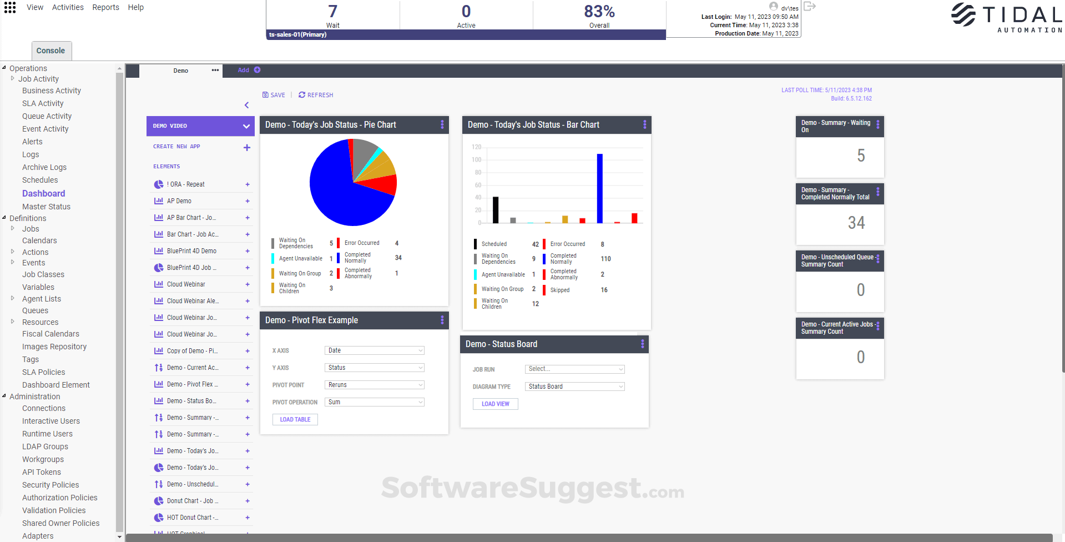
Task: Click the pie icon beside '! ORA - Repeat'
Action: [158, 184]
